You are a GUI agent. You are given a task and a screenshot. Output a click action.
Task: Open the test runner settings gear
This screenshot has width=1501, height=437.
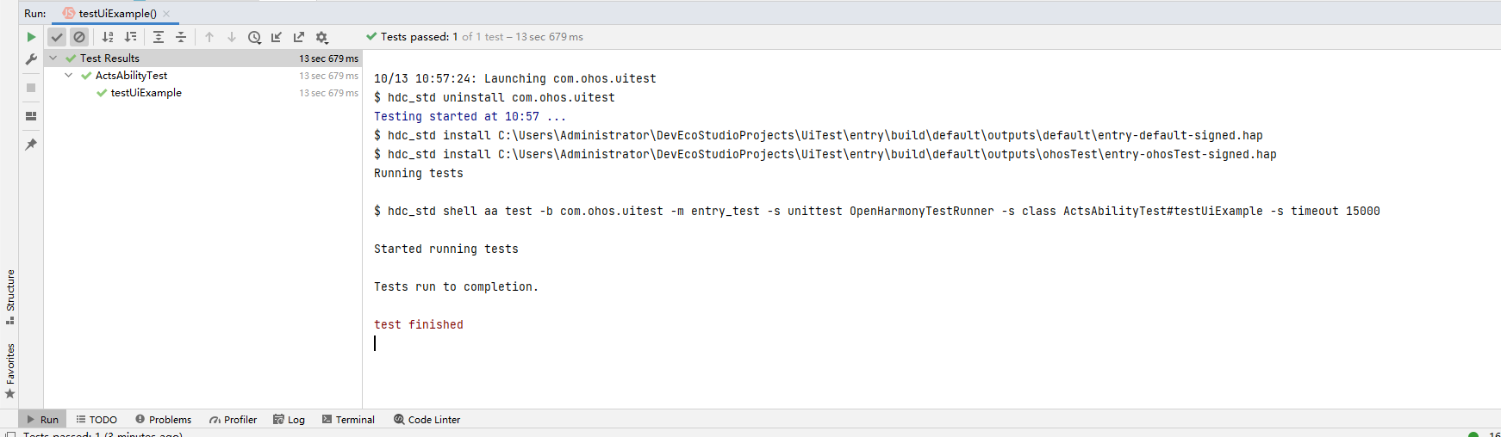321,37
